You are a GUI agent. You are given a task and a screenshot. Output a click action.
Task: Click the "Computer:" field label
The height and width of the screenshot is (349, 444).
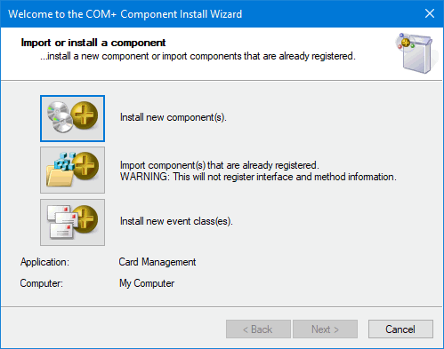coord(41,283)
